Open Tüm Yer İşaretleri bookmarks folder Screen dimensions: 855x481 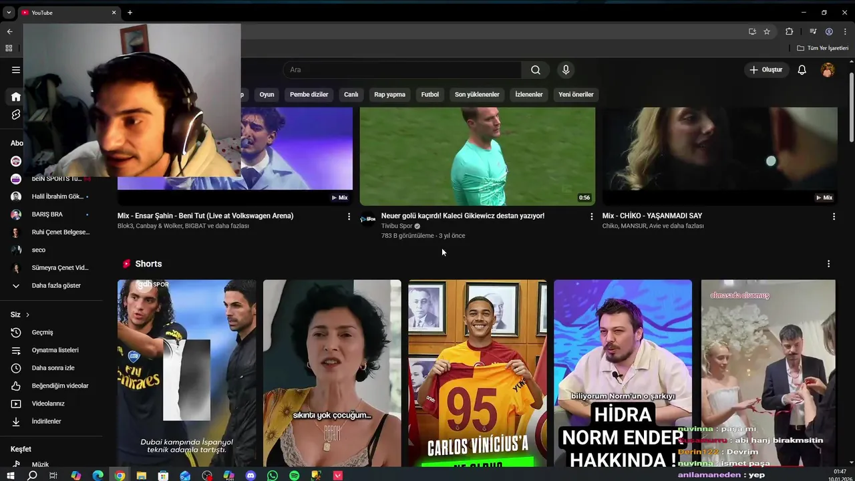tap(823, 48)
